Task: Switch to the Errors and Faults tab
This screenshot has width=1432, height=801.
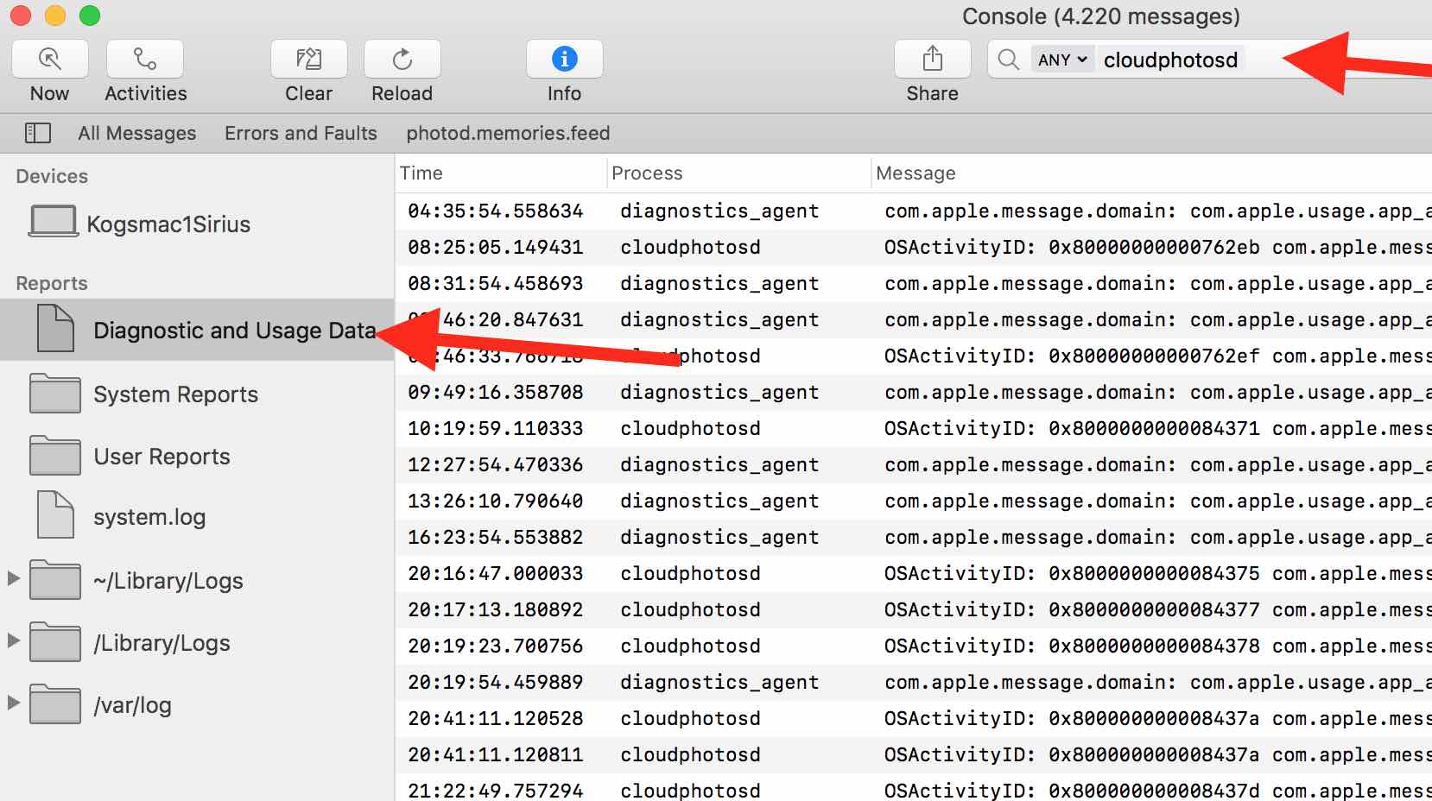Action: (x=300, y=133)
